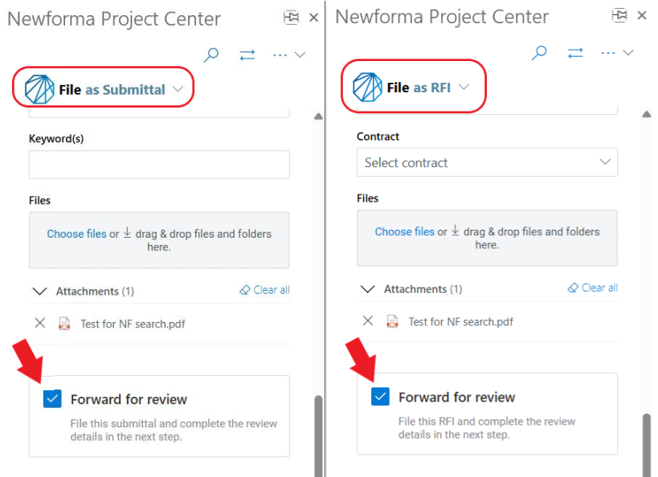Click the pin icon in the right panel header
The image size is (658, 477).
coord(619,15)
